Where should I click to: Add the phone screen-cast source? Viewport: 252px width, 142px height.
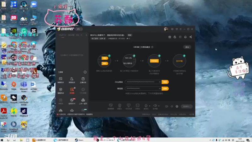[x=129, y=106]
